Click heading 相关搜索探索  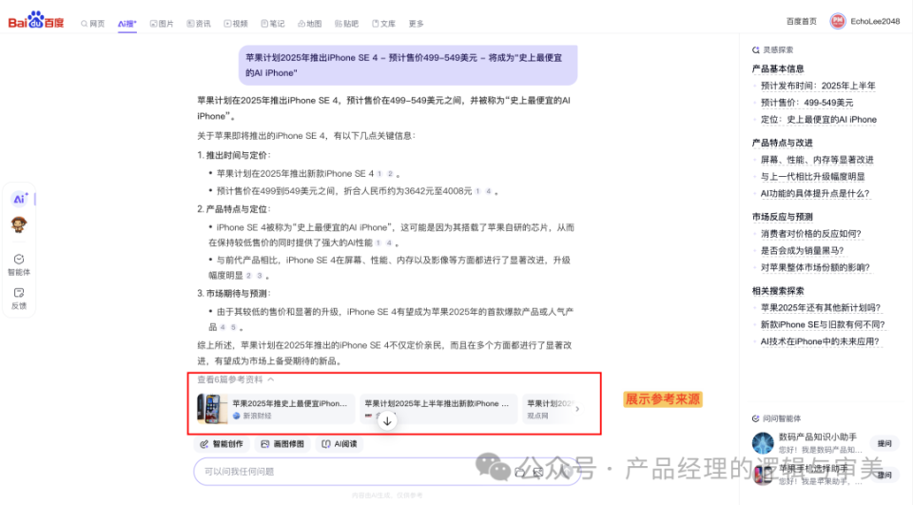coord(778,291)
